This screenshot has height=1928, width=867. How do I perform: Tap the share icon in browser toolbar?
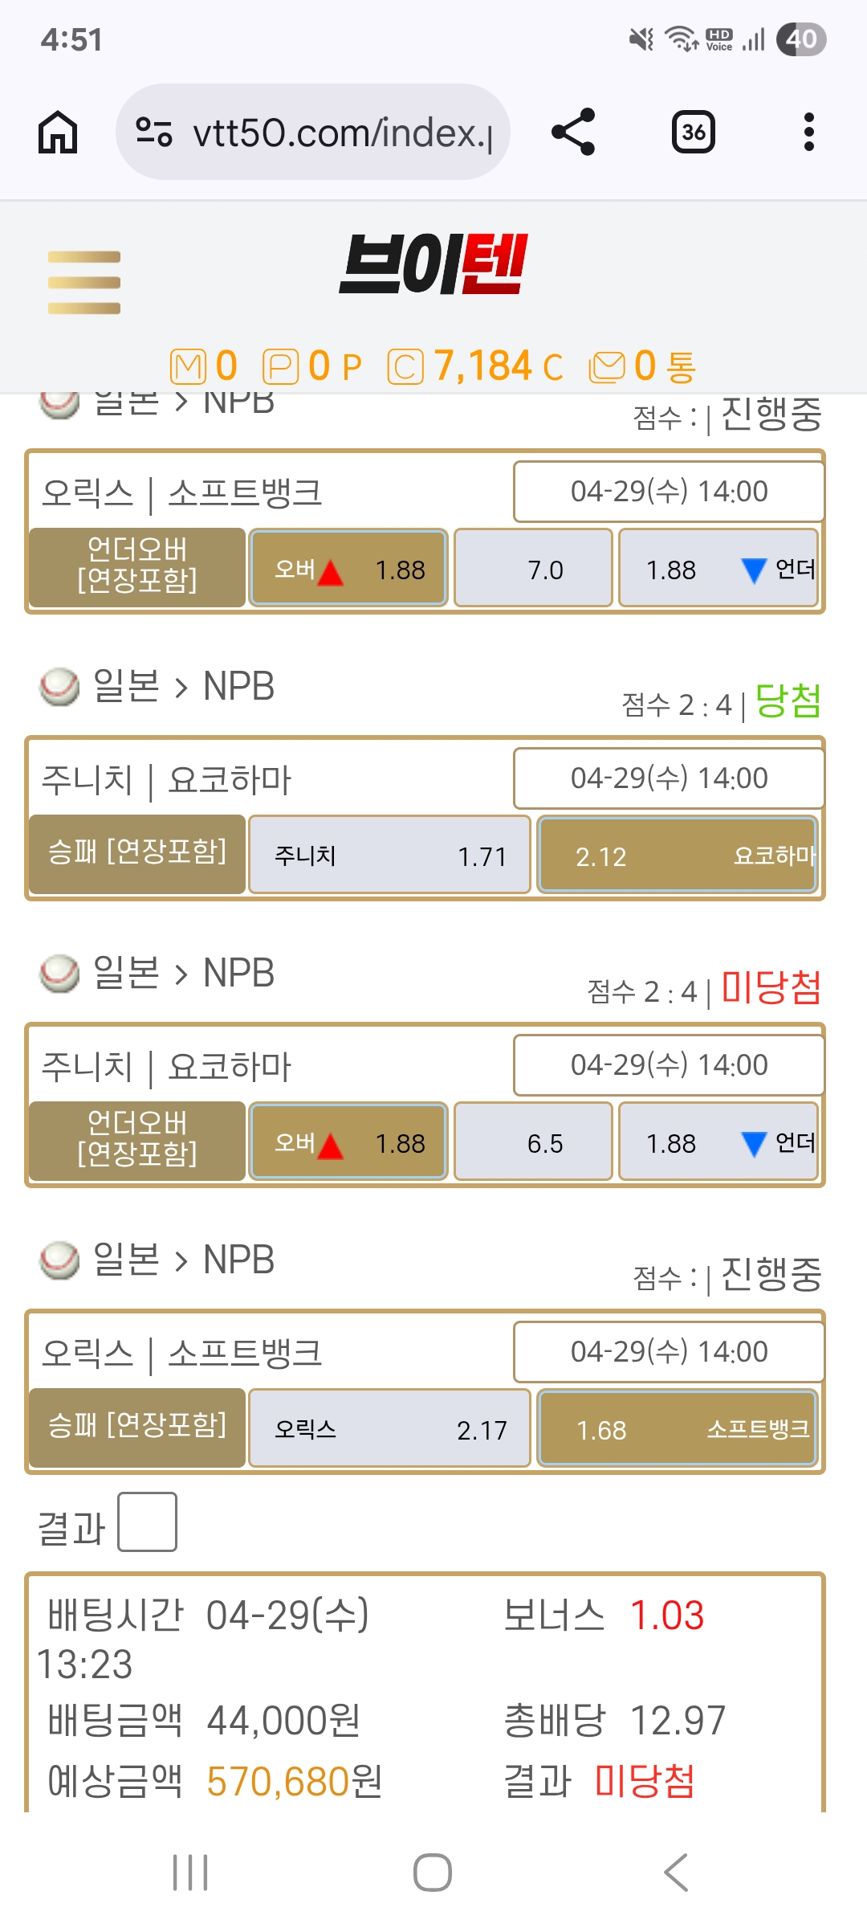tap(573, 132)
